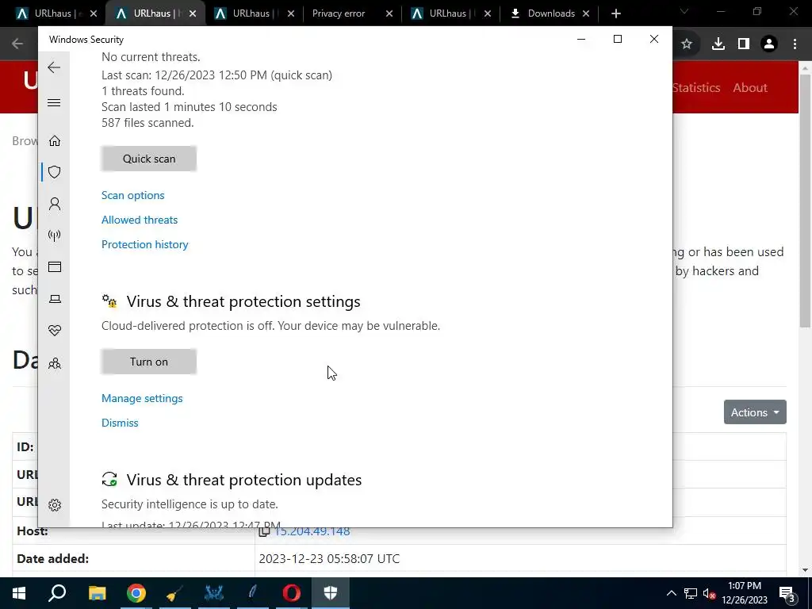The image size is (812, 609).
Task: Open the feather icon app in taskbar
Action: (x=253, y=593)
